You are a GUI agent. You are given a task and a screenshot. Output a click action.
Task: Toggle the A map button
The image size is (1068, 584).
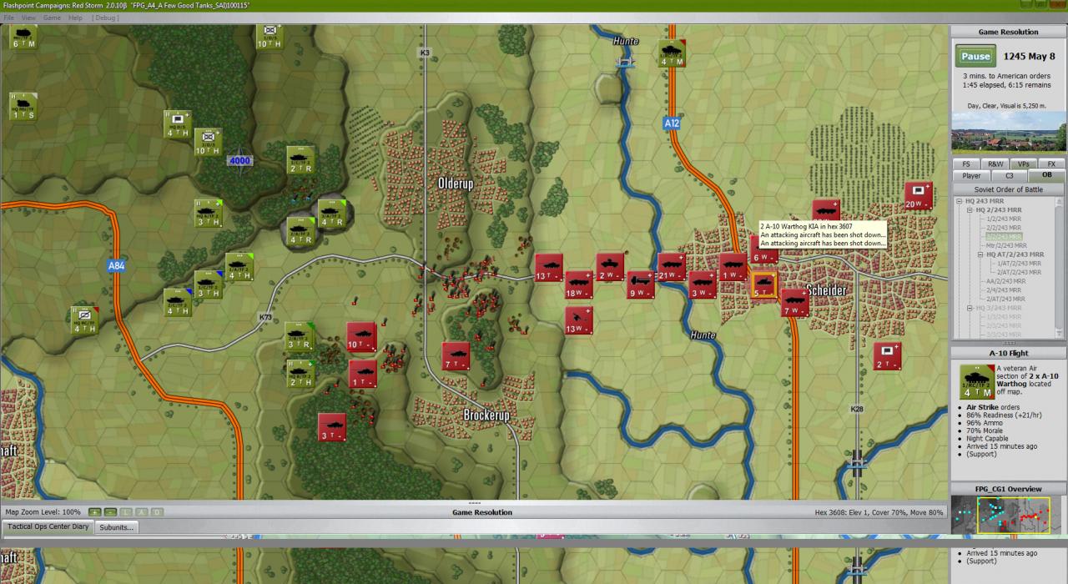[141, 512]
